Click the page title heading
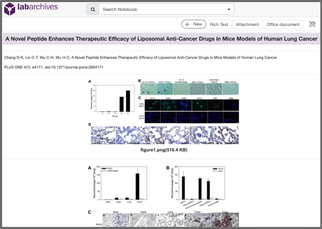322x229 pixels. coord(161,39)
